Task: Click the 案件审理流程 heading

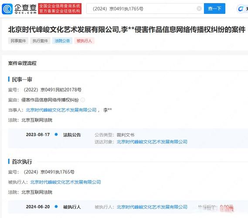Action: 22,63
